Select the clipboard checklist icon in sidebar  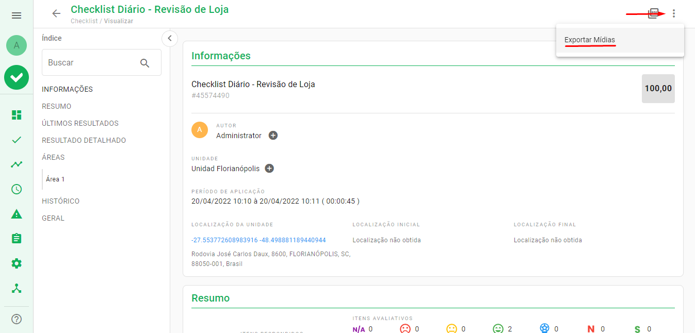point(16,239)
